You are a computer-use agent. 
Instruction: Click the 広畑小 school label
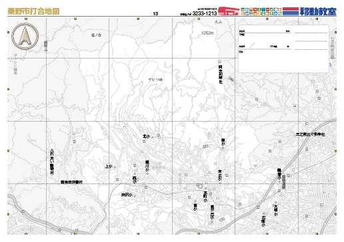point(263,221)
